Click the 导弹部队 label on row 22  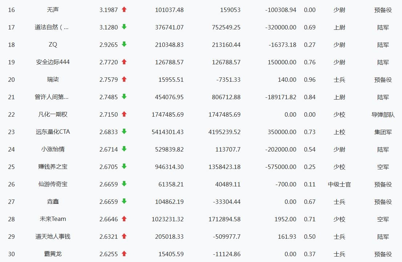coord(383,114)
